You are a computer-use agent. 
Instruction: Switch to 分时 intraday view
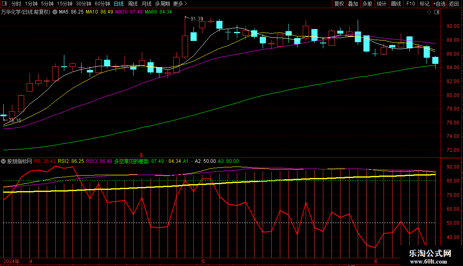tap(16, 4)
